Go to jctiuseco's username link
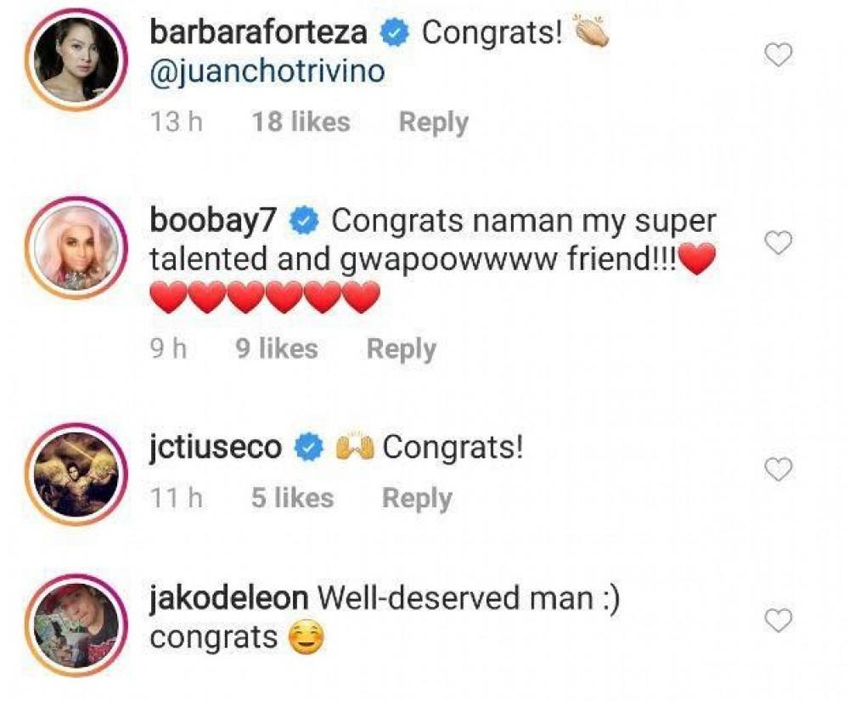Screen dimensions: 849x701 216,447
